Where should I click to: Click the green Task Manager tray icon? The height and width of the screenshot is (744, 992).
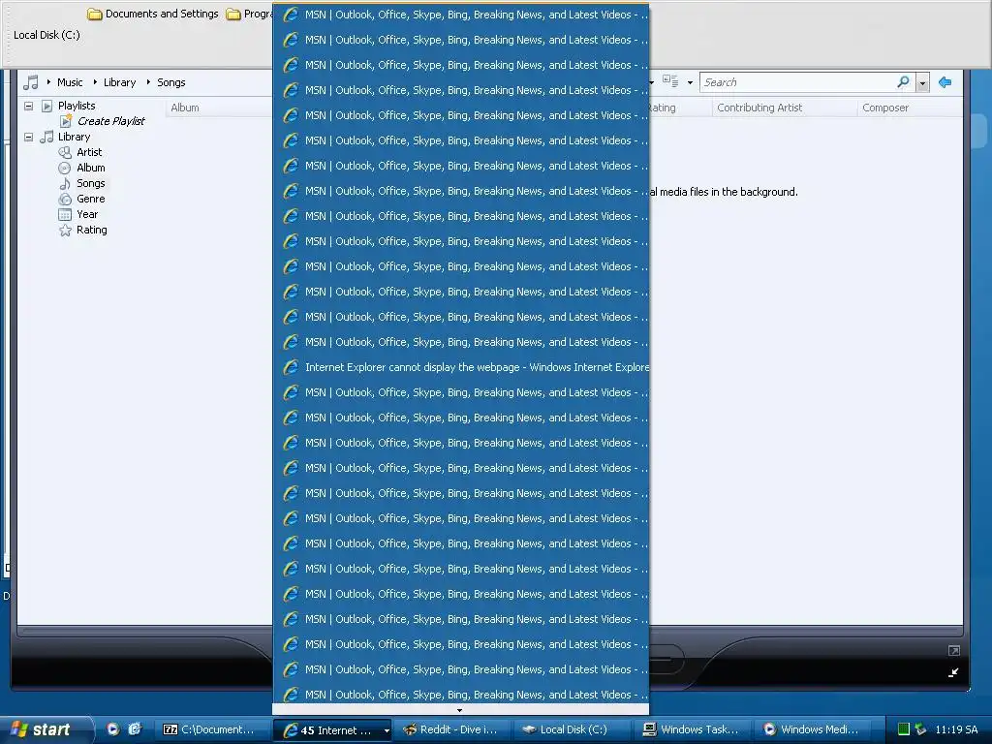[x=904, y=729]
